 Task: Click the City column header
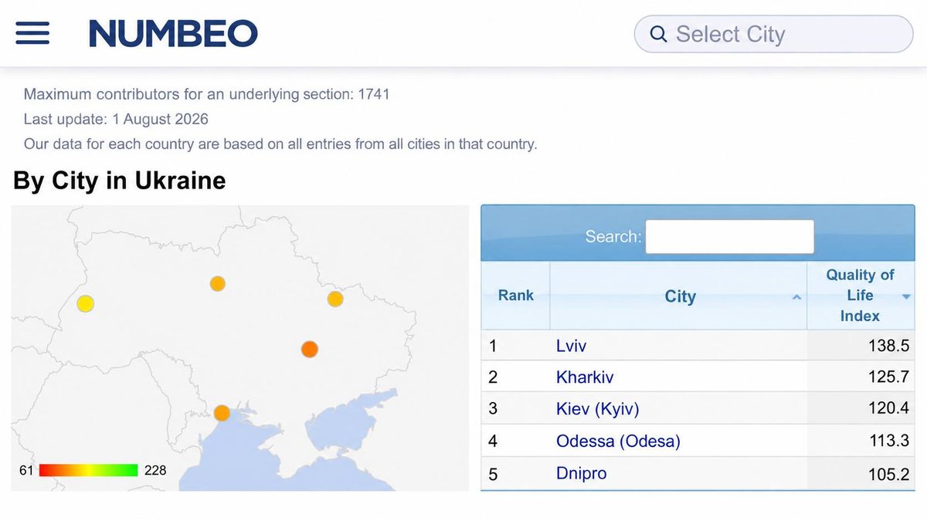(x=679, y=296)
